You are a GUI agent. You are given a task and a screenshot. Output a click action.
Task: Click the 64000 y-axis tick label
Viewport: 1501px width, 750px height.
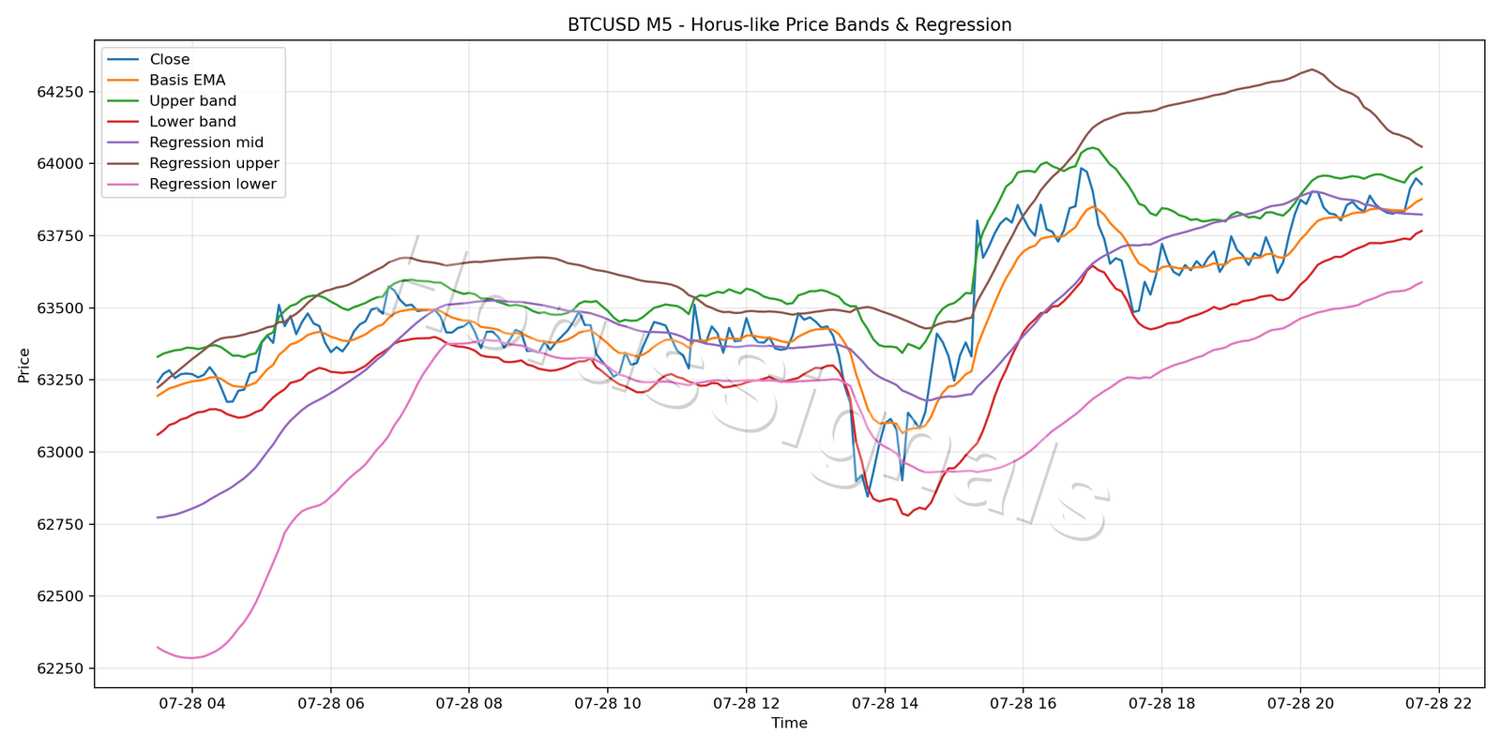62,163
